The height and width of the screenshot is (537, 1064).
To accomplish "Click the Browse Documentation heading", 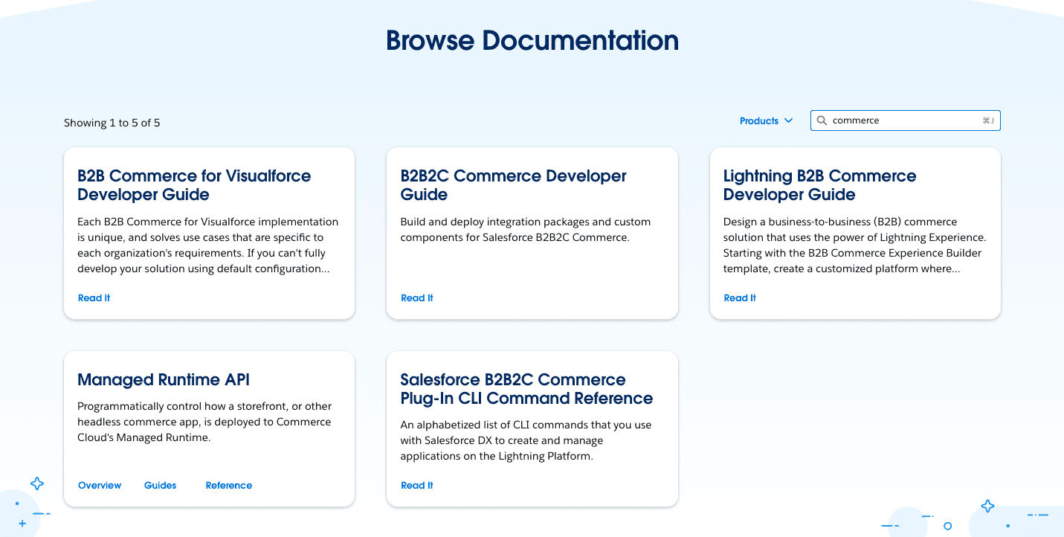I will (532, 40).
